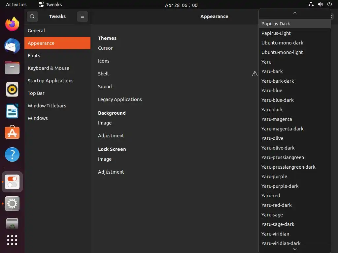This screenshot has height=253, width=338.
Task: Switch to the Fonts section
Action: (34, 56)
